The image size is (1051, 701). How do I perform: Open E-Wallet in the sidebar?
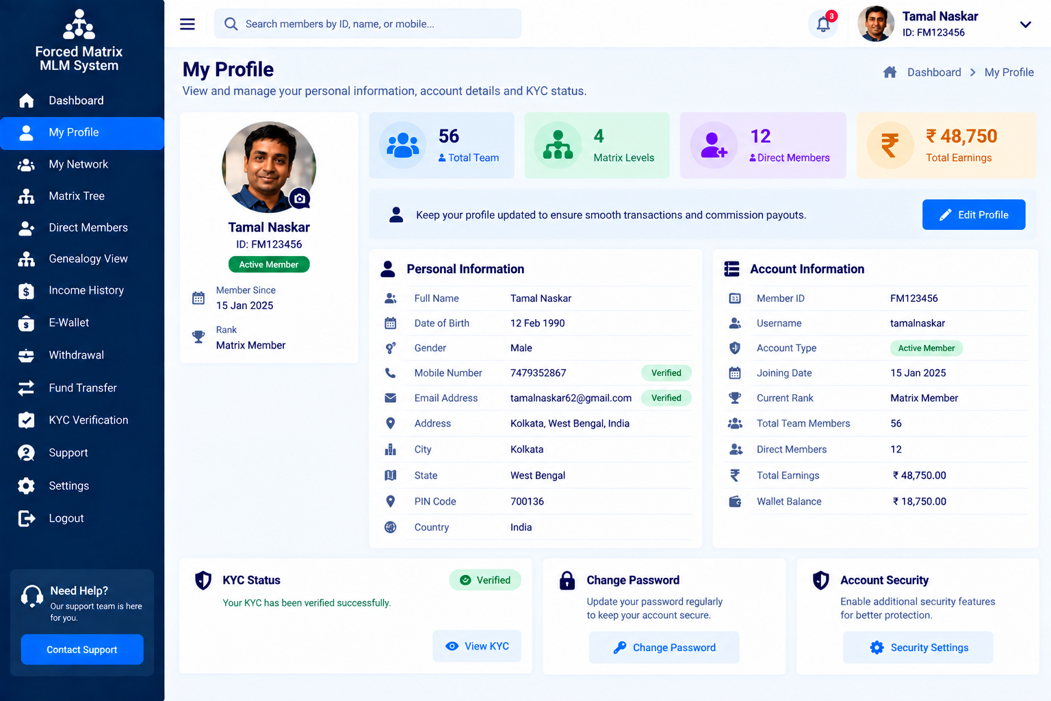[x=82, y=322]
